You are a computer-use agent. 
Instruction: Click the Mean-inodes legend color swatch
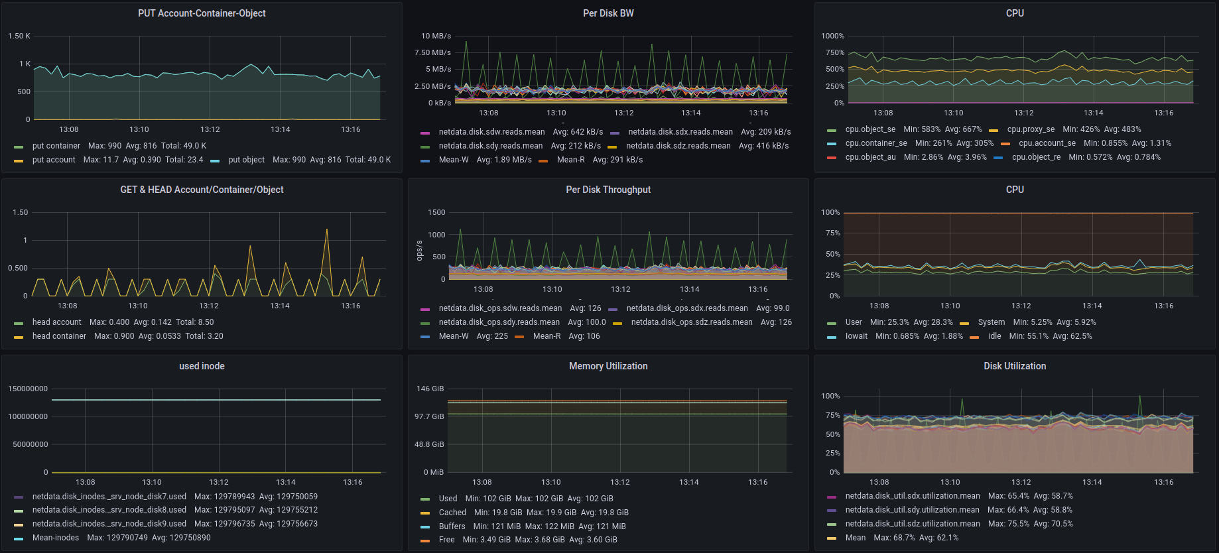click(19, 538)
